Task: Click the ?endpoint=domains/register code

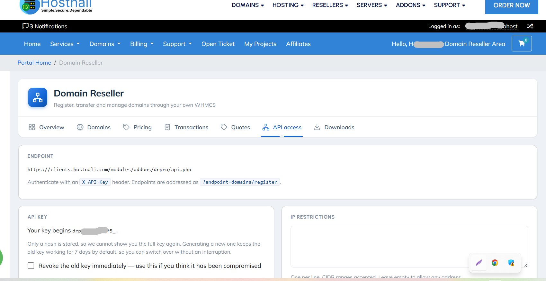Action: click(240, 182)
